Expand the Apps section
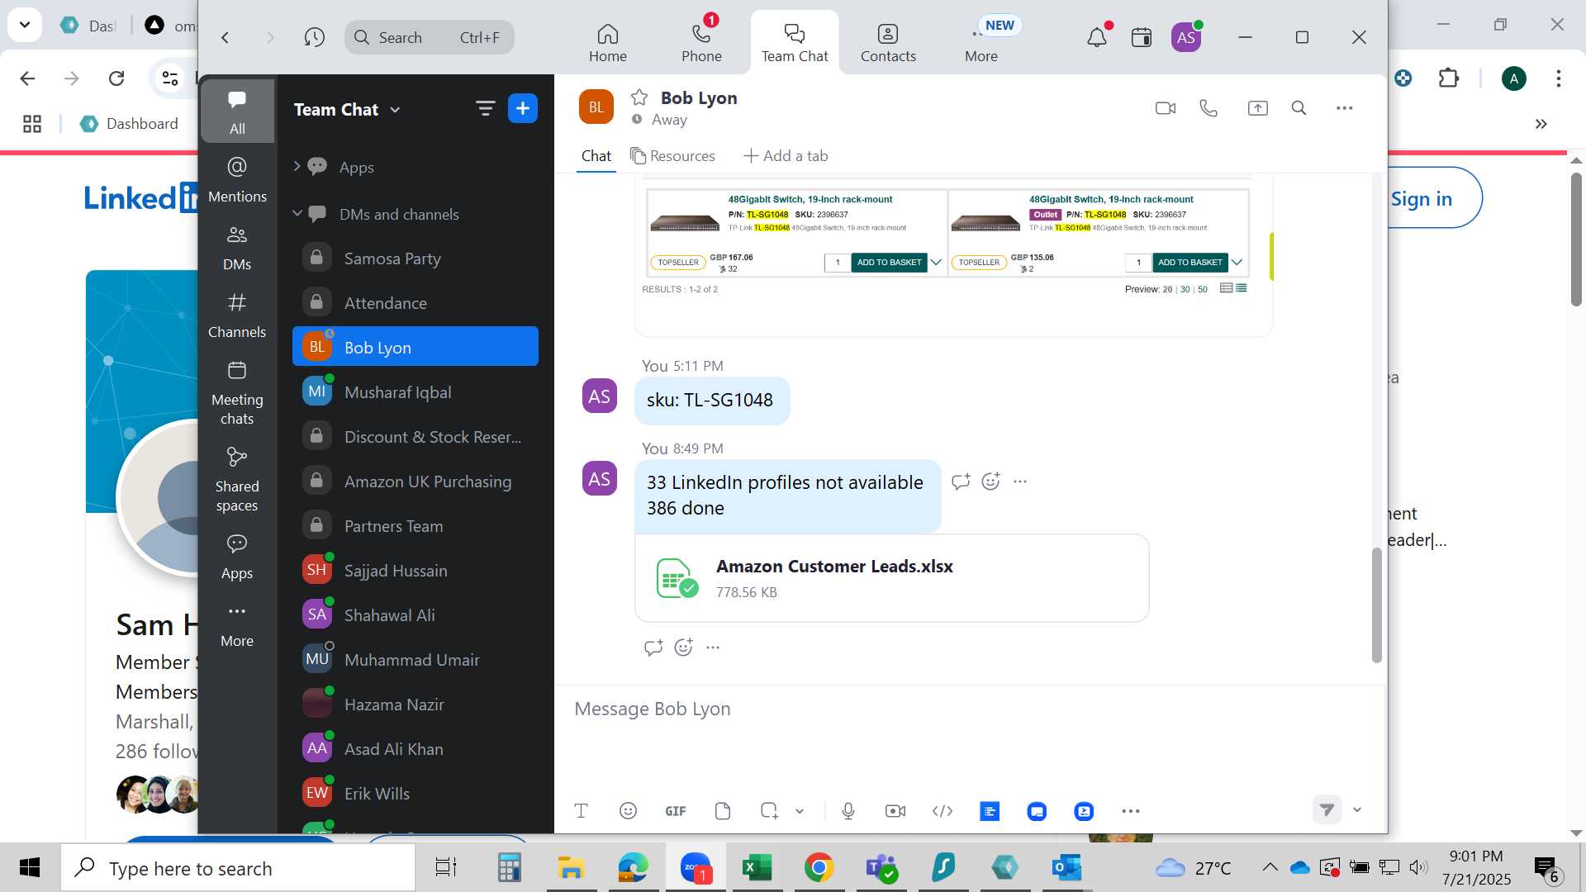The height and width of the screenshot is (892, 1586). click(297, 167)
